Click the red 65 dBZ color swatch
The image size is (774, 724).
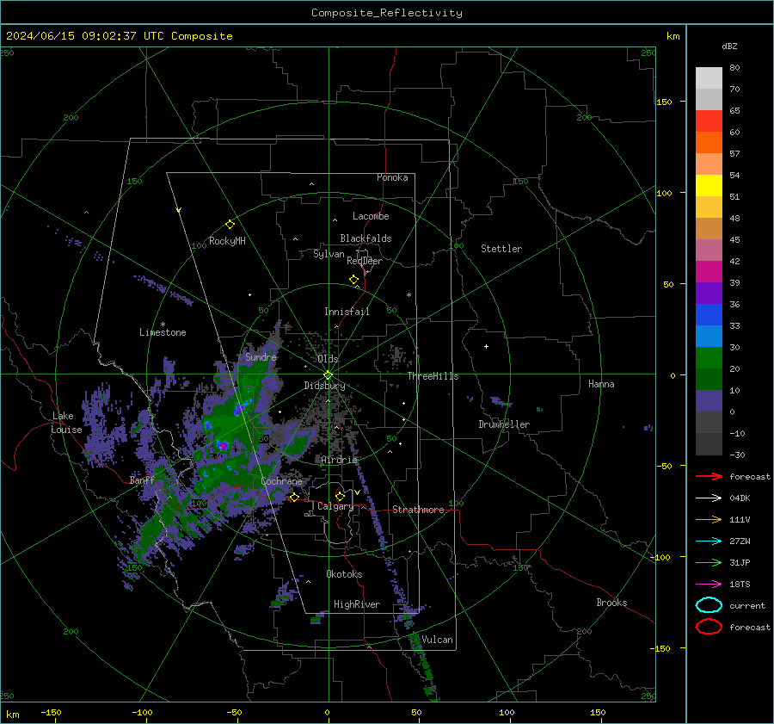click(709, 121)
